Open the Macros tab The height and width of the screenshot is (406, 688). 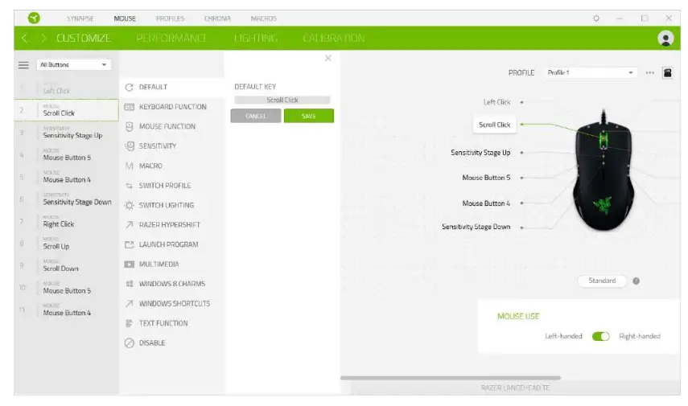tap(263, 18)
